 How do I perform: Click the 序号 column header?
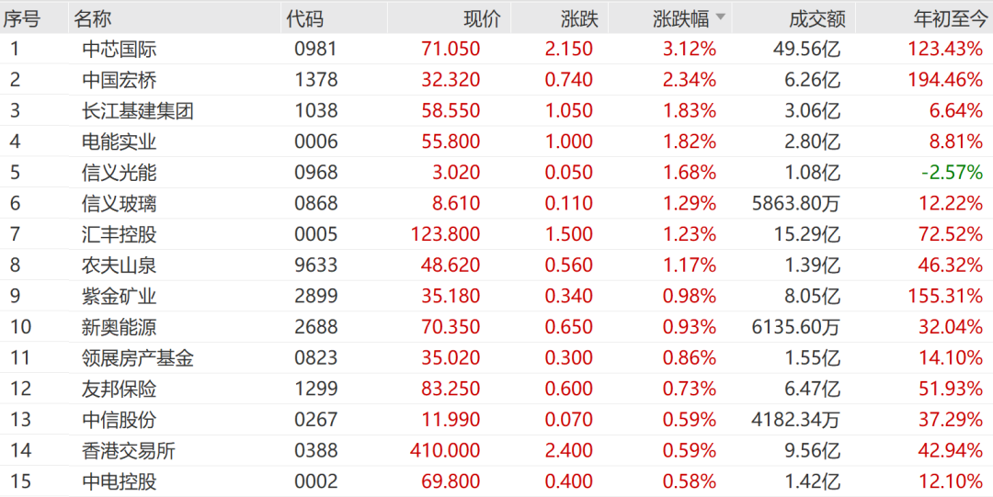[20, 17]
